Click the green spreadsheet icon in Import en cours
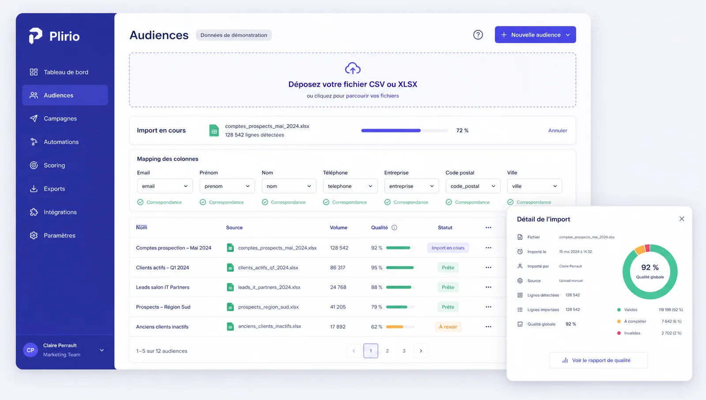706x400 pixels. [x=214, y=130]
